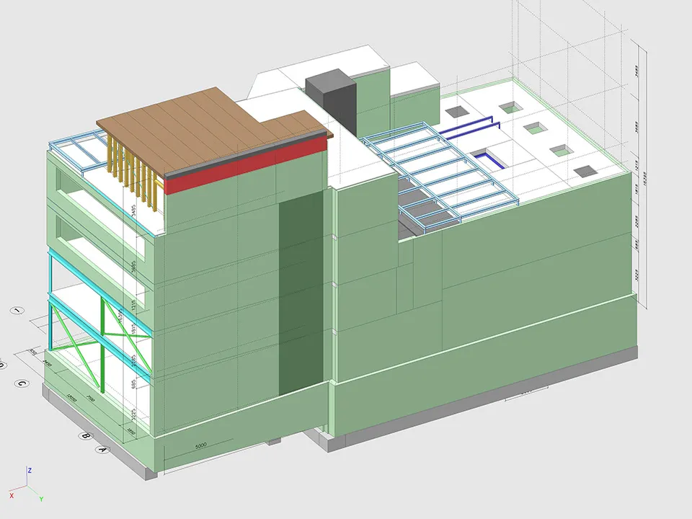
Task: Click the red X axis label
Action: [12, 496]
